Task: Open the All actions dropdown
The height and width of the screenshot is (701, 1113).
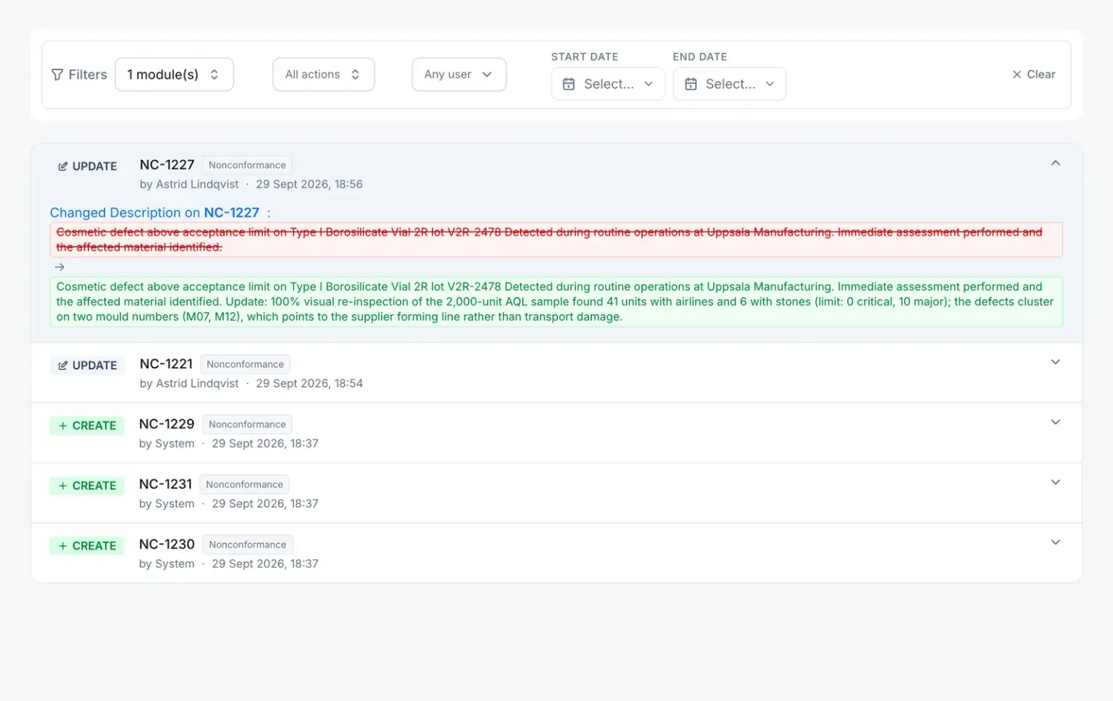Action: pyautogui.click(x=323, y=75)
